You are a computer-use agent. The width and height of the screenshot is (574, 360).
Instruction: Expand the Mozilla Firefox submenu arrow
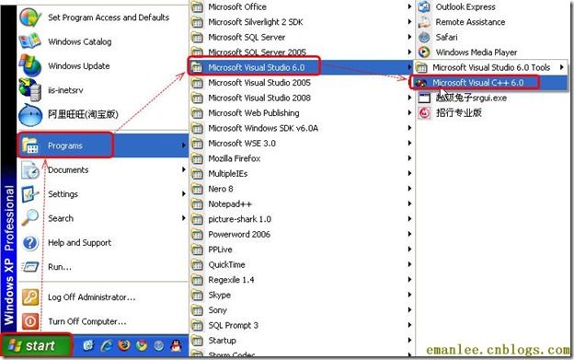[409, 158]
